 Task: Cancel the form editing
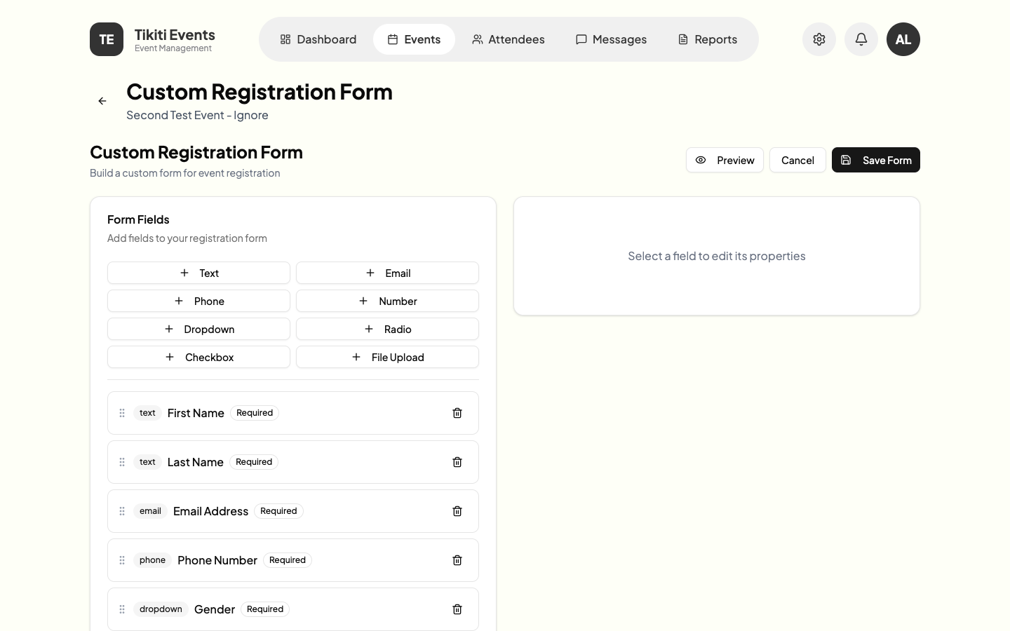click(797, 160)
